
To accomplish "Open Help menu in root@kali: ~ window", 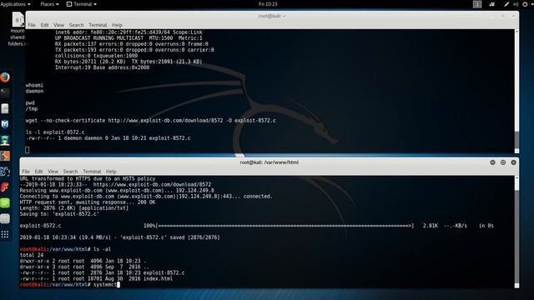I will pyautogui.click(x=117, y=25).
